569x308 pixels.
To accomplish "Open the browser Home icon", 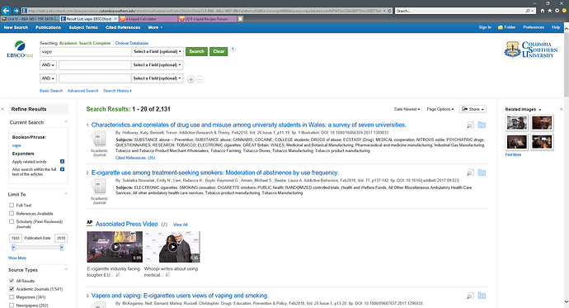I will [x=543, y=11].
